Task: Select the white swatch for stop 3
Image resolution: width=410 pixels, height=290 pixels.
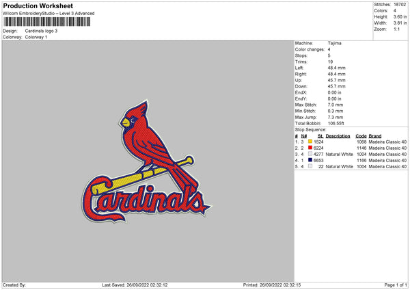Action: [x=310, y=154]
